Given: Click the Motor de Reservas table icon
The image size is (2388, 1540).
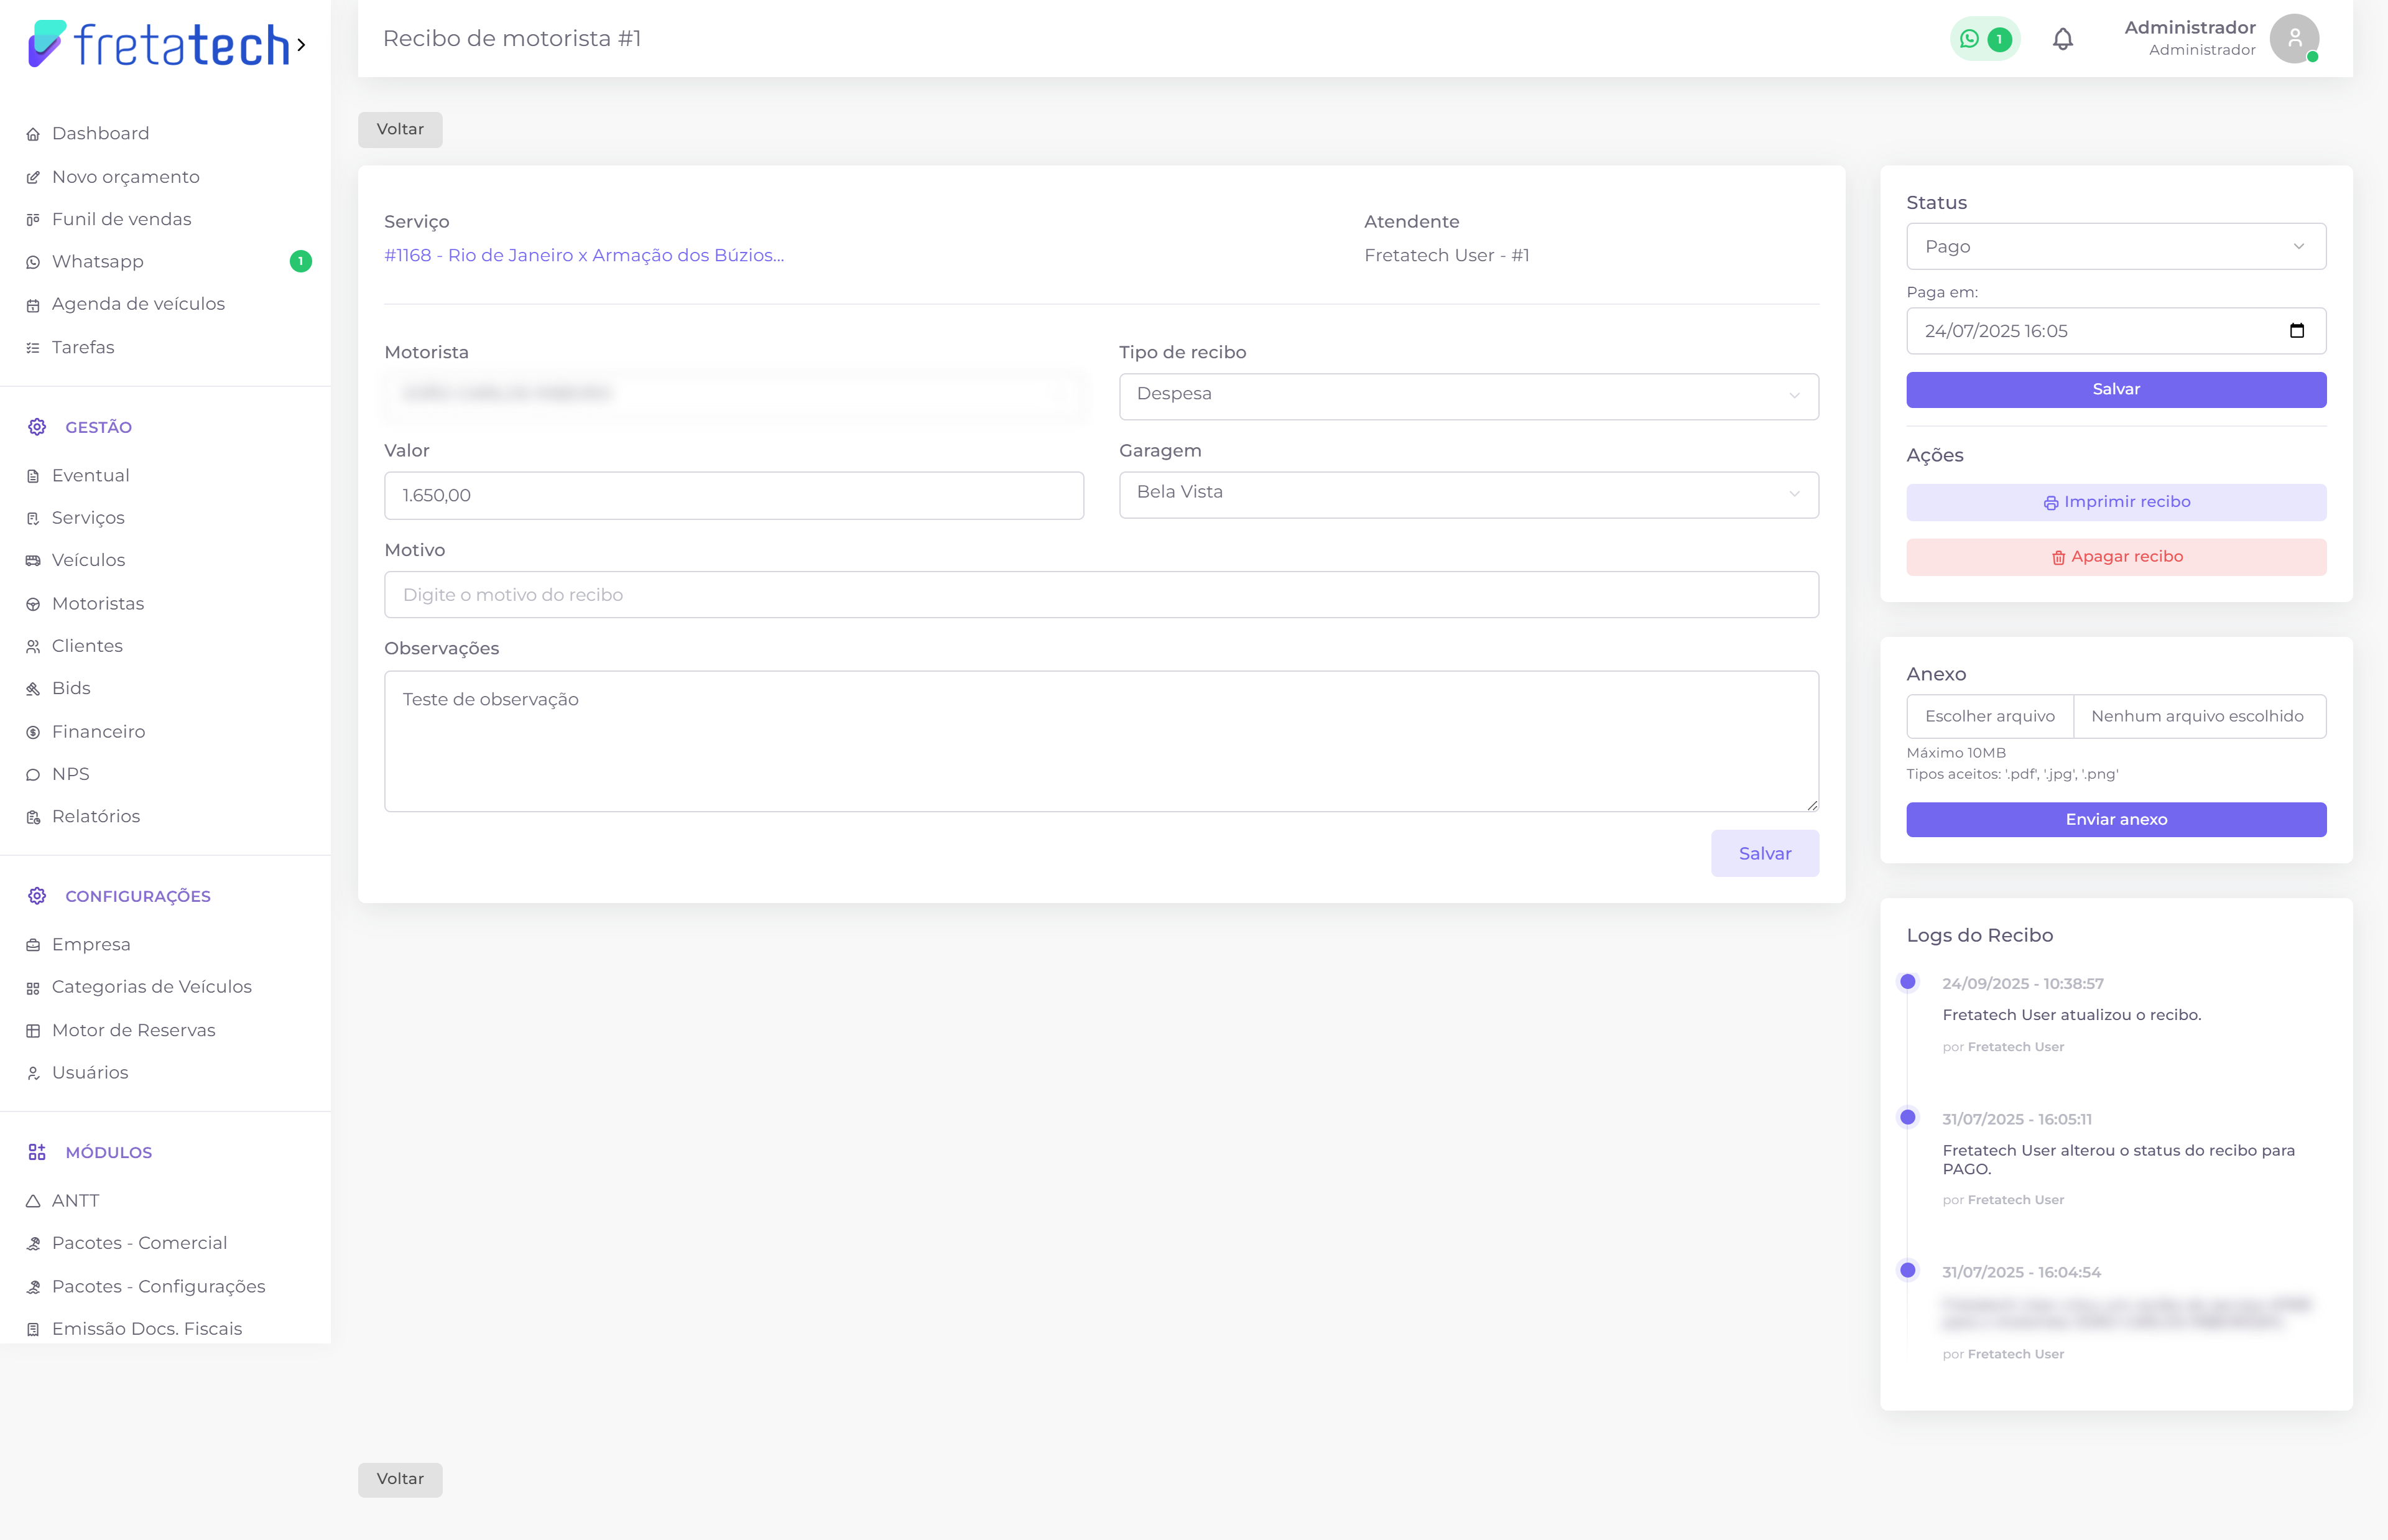Looking at the screenshot, I should (x=33, y=1031).
